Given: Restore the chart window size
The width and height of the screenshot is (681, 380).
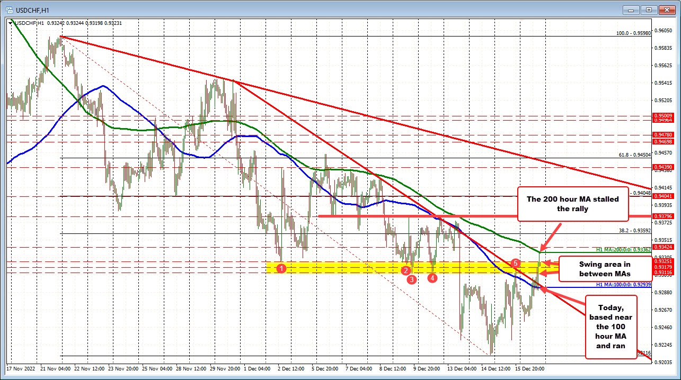Looking at the screenshot, I should [648, 9].
